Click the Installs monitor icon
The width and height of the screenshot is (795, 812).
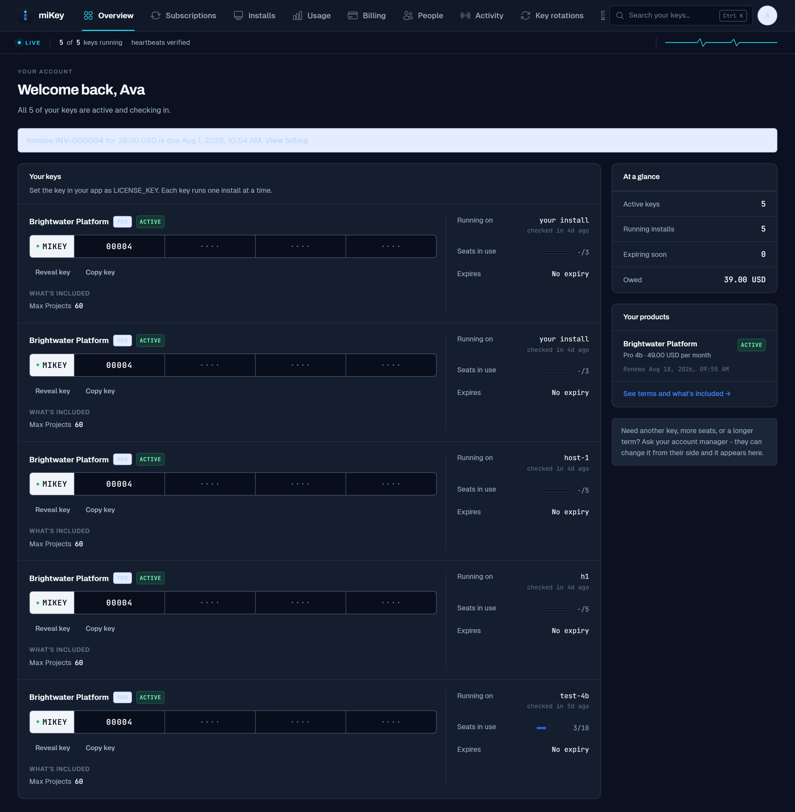tap(239, 15)
